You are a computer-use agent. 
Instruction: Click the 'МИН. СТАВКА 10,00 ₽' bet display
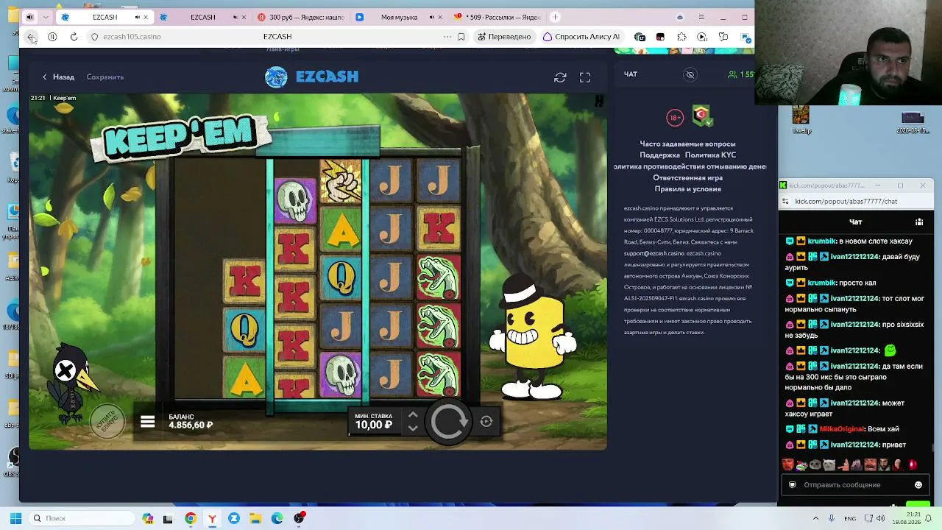374,421
